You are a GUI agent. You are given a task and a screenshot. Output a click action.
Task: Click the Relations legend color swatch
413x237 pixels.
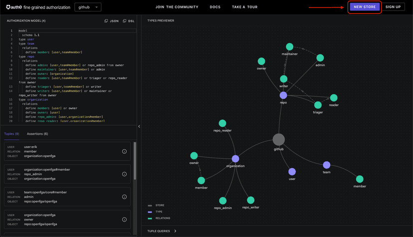[x=150, y=218]
